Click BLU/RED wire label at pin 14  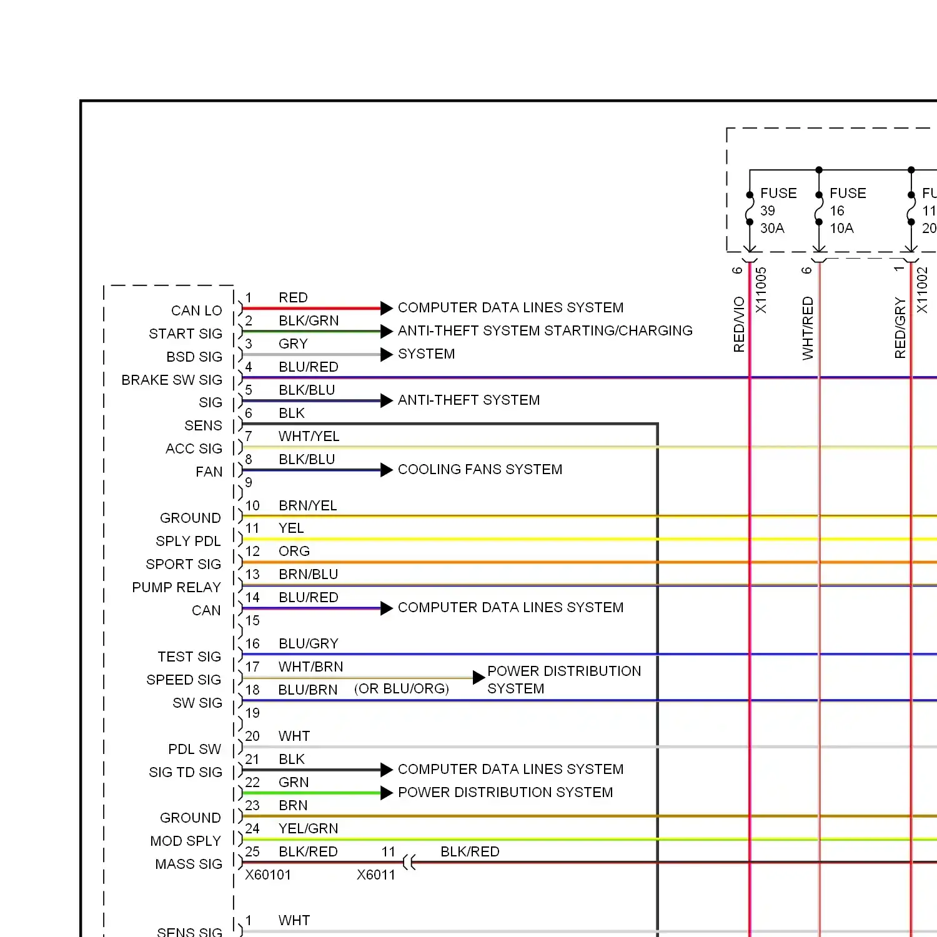tap(309, 597)
